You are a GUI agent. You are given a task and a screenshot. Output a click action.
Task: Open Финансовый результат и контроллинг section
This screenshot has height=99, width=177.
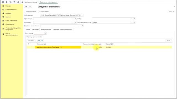[13, 29]
